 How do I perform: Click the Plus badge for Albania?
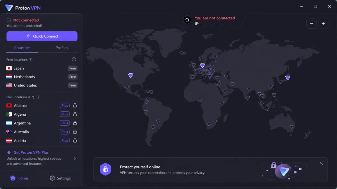tap(65, 106)
